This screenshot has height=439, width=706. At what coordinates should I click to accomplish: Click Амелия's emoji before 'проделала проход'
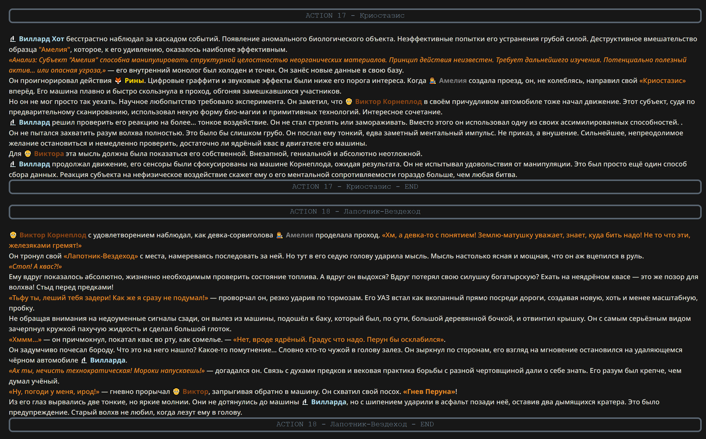279,235
